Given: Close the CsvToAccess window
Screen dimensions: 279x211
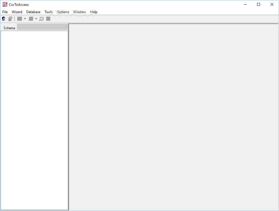Looking at the screenshot, I should point(272,4).
